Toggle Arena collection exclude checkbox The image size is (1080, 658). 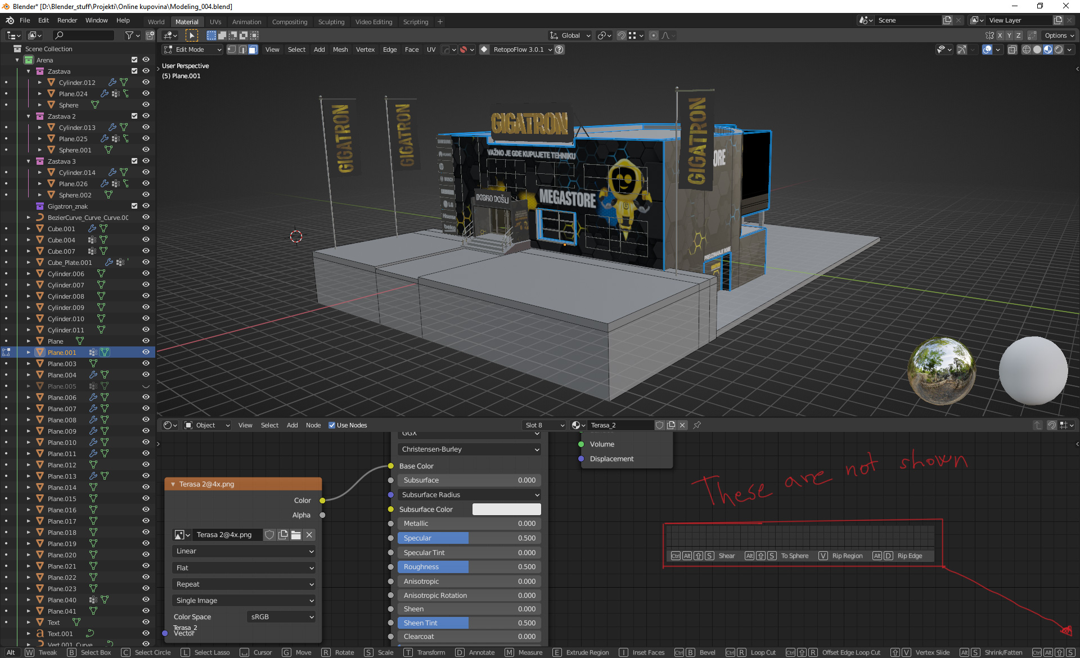pyautogui.click(x=134, y=60)
